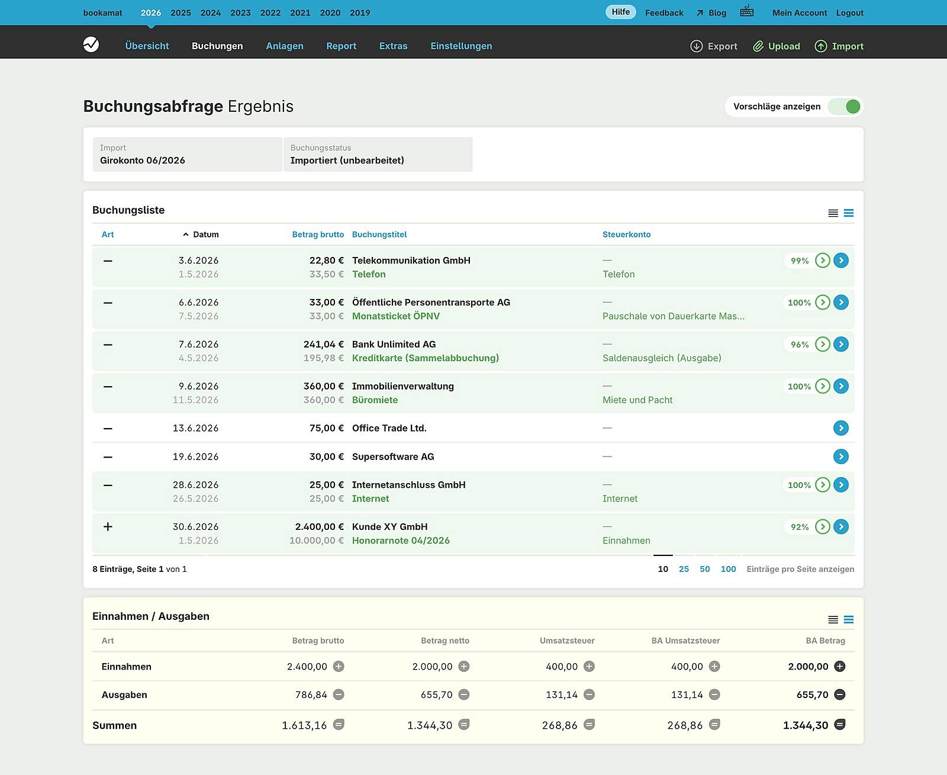
Task: Open the keyboard shortcuts icon
Action: pyautogui.click(x=746, y=11)
